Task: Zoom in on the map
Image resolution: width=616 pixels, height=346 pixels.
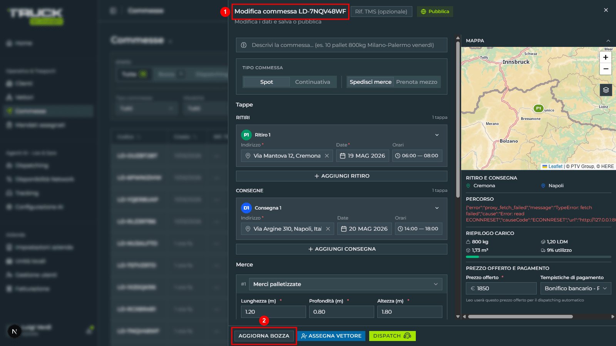Action: 606,57
